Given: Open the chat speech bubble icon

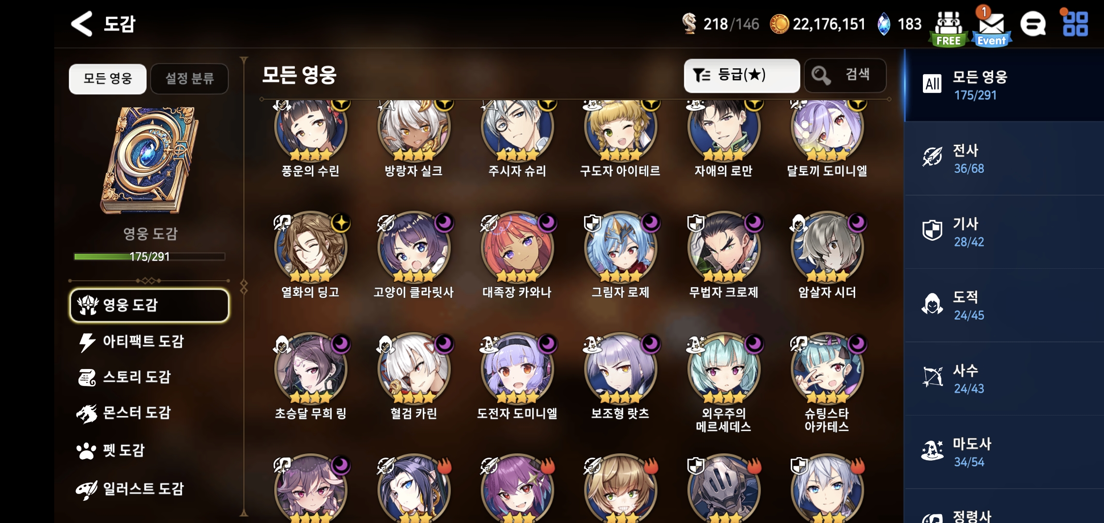Looking at the screenshot, I should point(1033,24).
